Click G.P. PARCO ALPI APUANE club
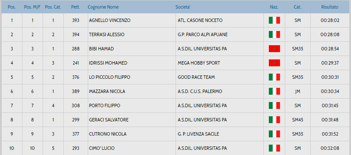Viewport: 351px width, 155px height. click(203, 34)
